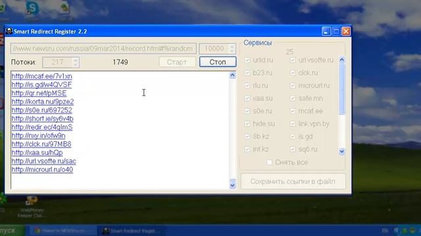
Task: Click the 10000 count field
Action: click(x=214, y=49)
